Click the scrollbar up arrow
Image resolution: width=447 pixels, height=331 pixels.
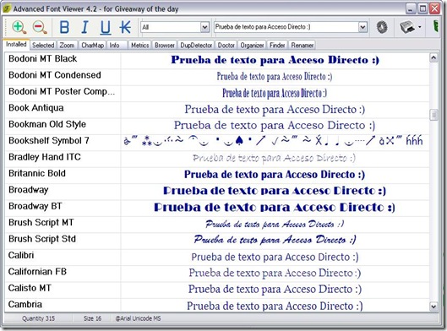tap(433, 57)
